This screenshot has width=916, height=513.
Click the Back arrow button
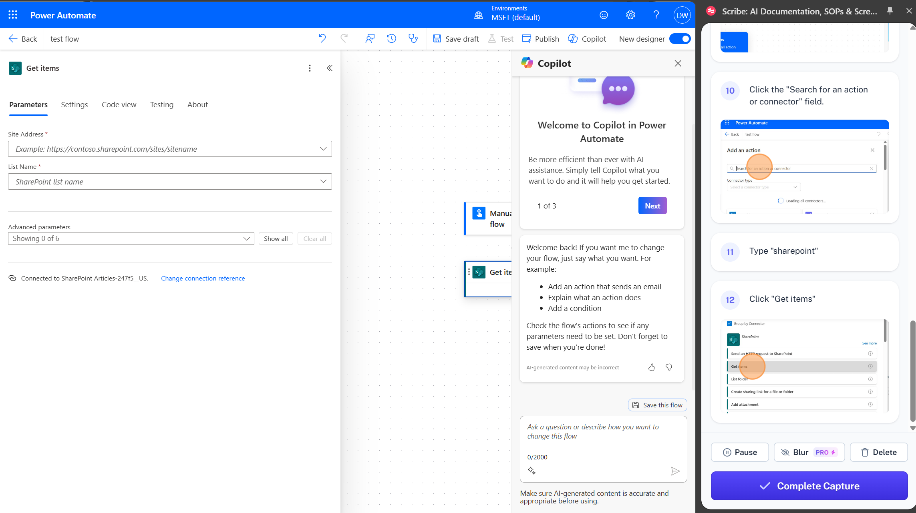[22, 39]
